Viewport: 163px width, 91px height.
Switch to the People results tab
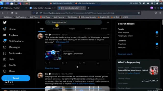[x=72, y=29]
